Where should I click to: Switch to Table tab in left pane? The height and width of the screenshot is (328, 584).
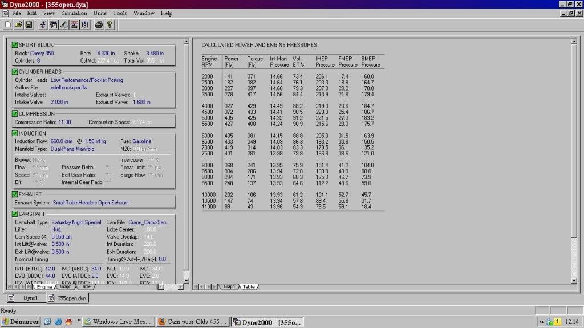click(86, 287)
